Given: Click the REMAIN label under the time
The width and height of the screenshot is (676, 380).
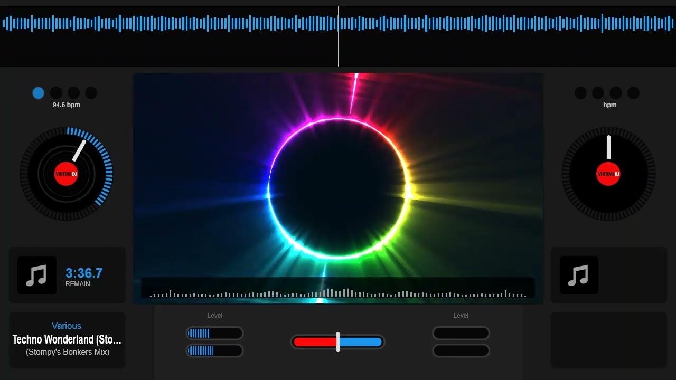Looking at the screenshot, I should tap(78, 284).
